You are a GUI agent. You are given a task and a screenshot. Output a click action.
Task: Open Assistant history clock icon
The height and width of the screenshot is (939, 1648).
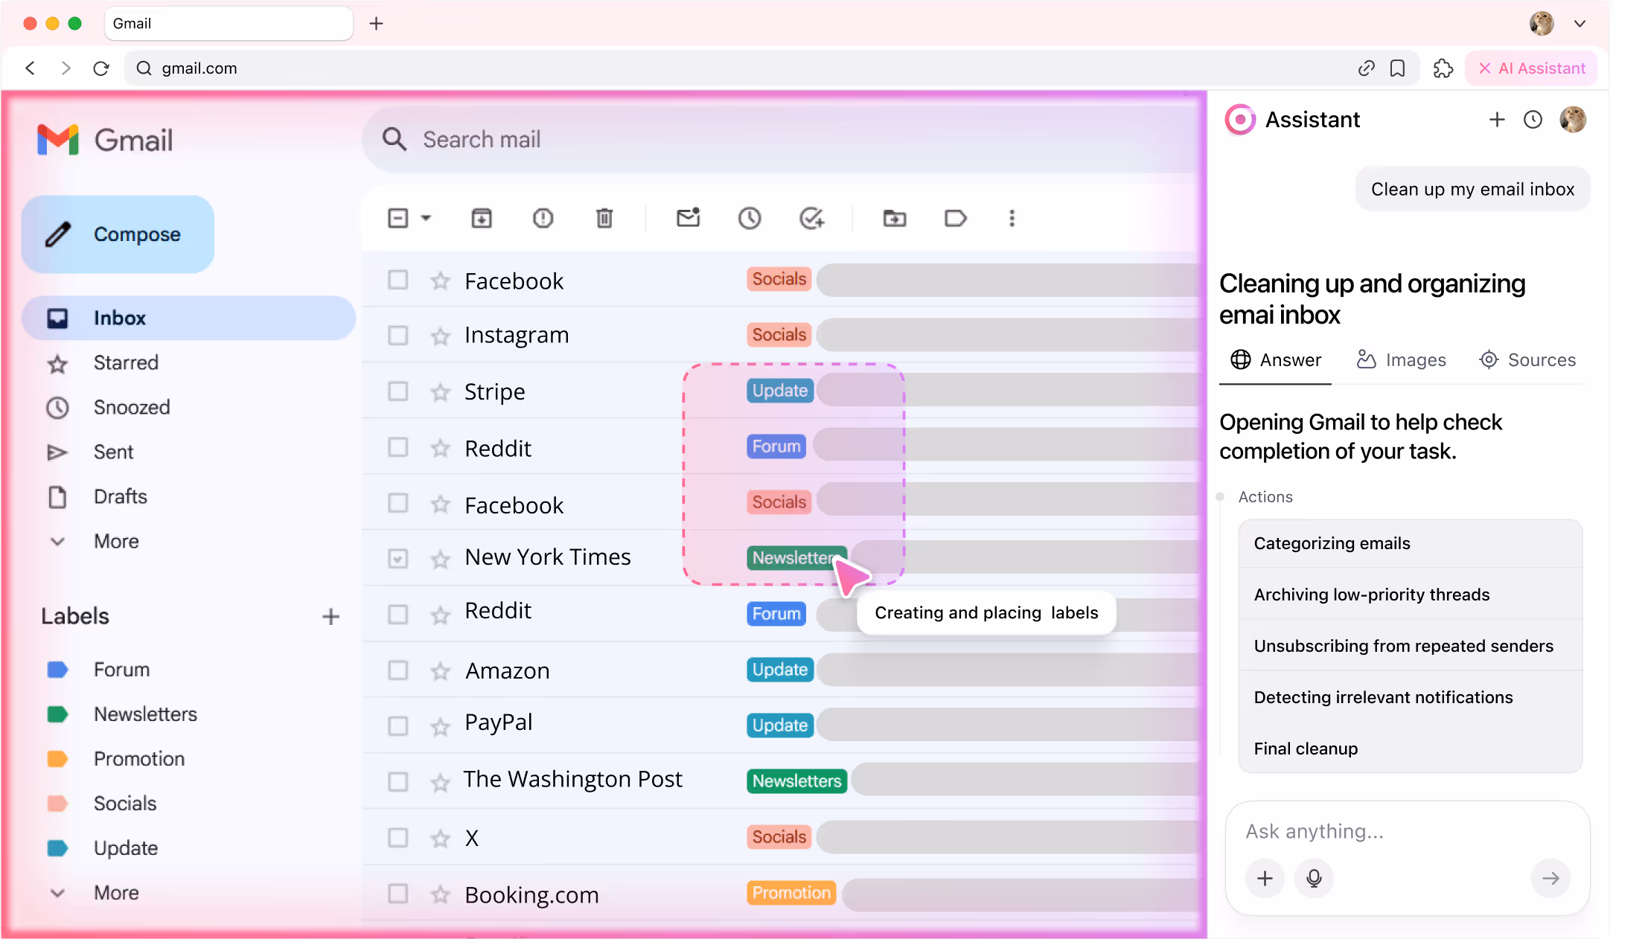pos(1533,119)
